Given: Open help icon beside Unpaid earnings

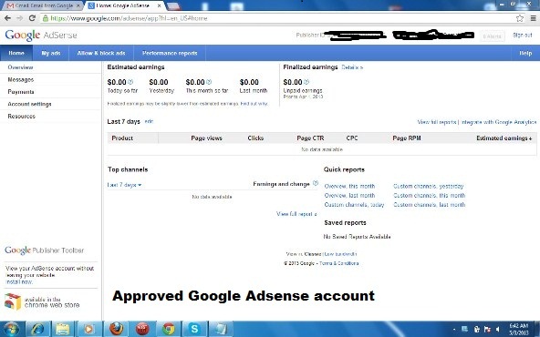Looking at the screenshot, I should (x=306, y=82).
